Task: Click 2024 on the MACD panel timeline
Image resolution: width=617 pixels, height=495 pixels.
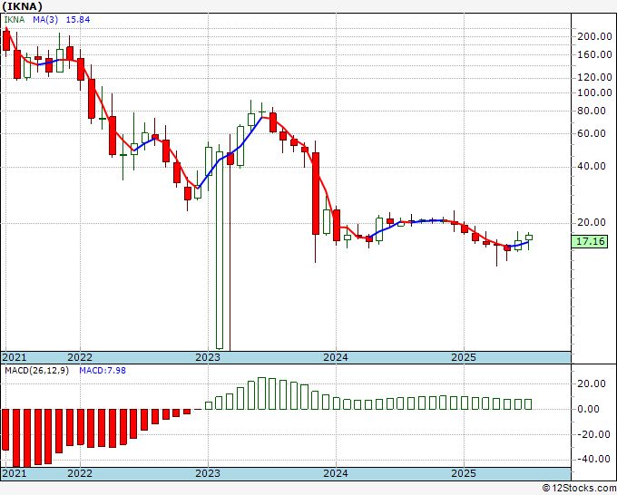Action: (336, 473)
